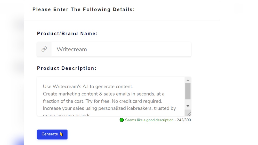Screen dimensions: 258x145
Task: Click the 242/300 character counter
Action: [x=184, y=120]
